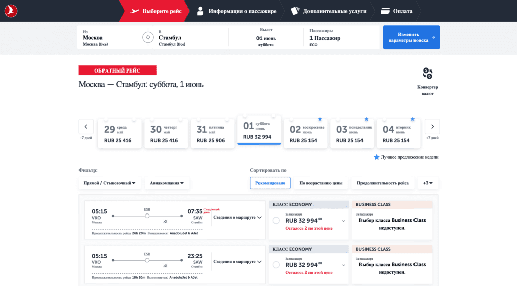Select economy fare radio for 07:35 arrival flight
The width and height of the screenshot is (517, 286).
click(x=276, y=221)
